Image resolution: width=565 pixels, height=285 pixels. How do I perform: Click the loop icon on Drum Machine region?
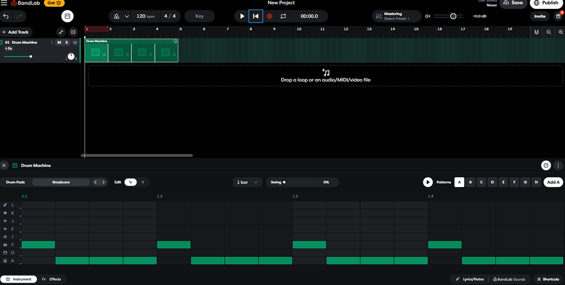click(x=175, y=41)
